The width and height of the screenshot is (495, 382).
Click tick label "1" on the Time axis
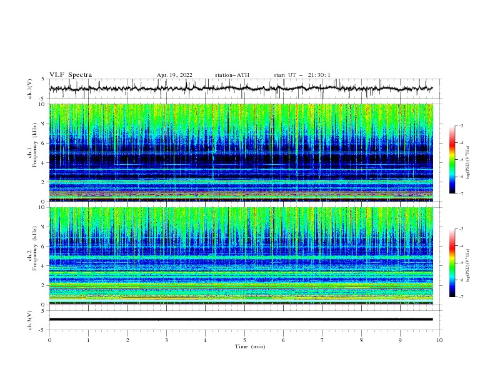point(88,340)
